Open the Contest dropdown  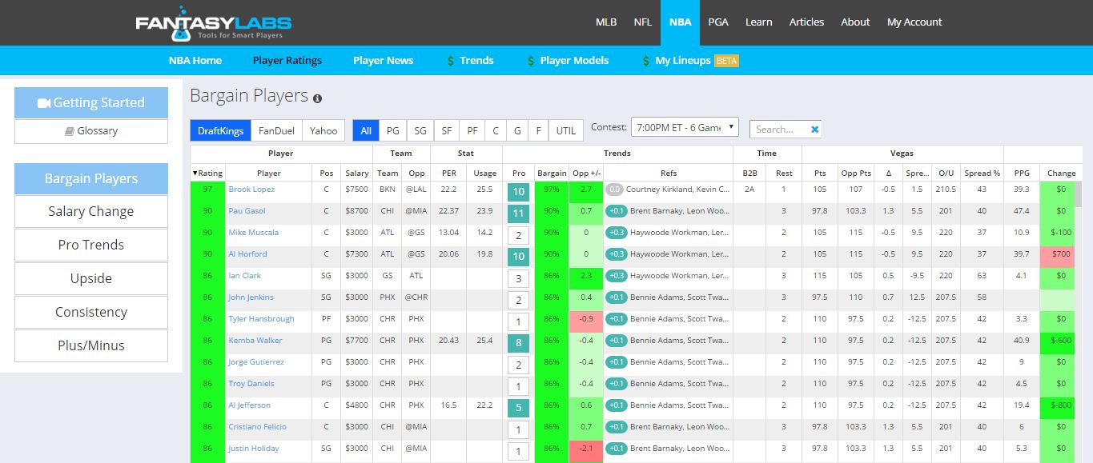(x=684, y=127)
